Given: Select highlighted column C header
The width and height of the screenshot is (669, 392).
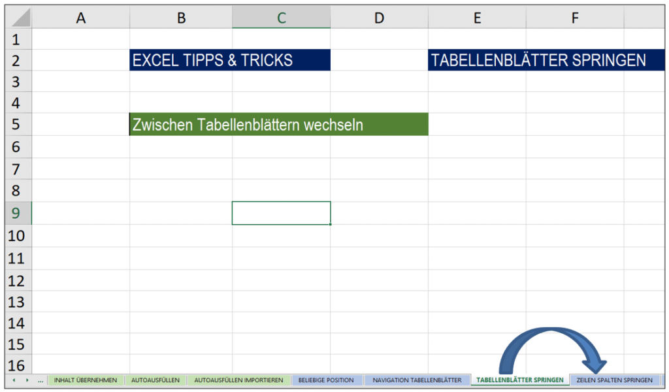Looking at the screenshot, I should tap(281, 18).
